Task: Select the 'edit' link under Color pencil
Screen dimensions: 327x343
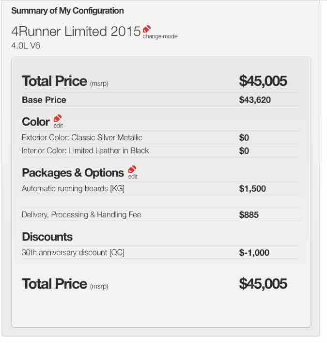Action: (58, 126)
